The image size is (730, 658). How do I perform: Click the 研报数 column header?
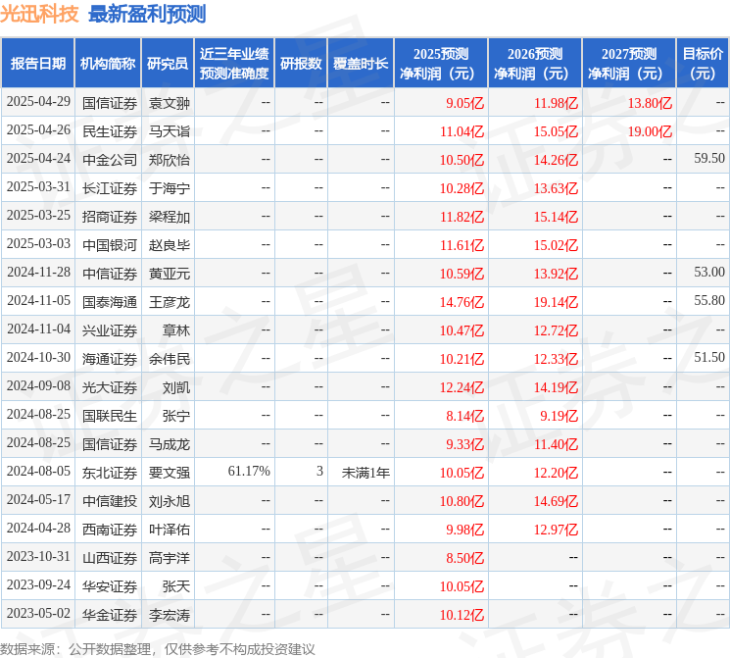click(301, 64)
